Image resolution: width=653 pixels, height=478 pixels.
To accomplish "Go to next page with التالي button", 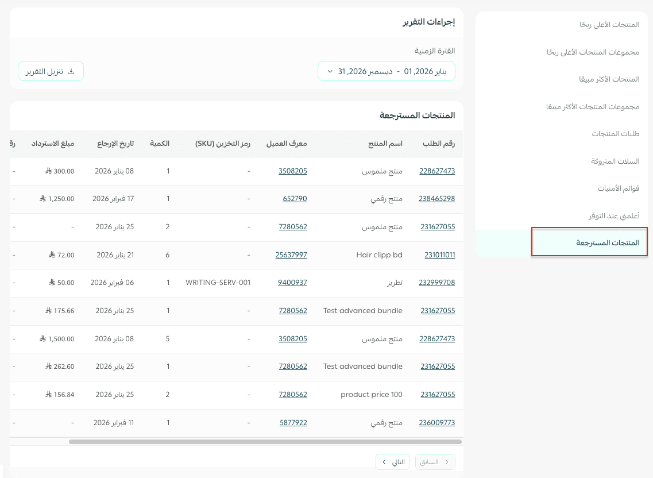I will tap(392, 462).
